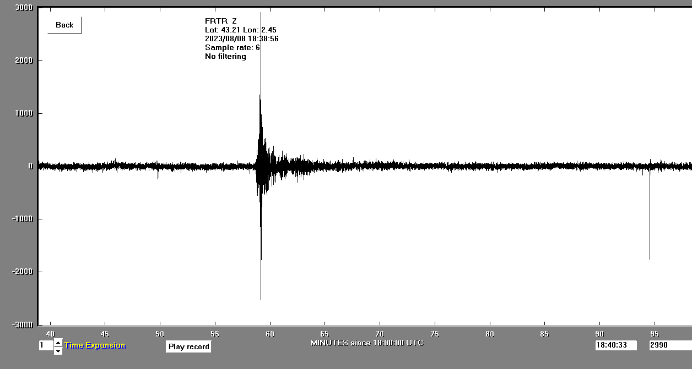
Task: Click the 80 minute x-axis tick label
Action: coord(490,334)
